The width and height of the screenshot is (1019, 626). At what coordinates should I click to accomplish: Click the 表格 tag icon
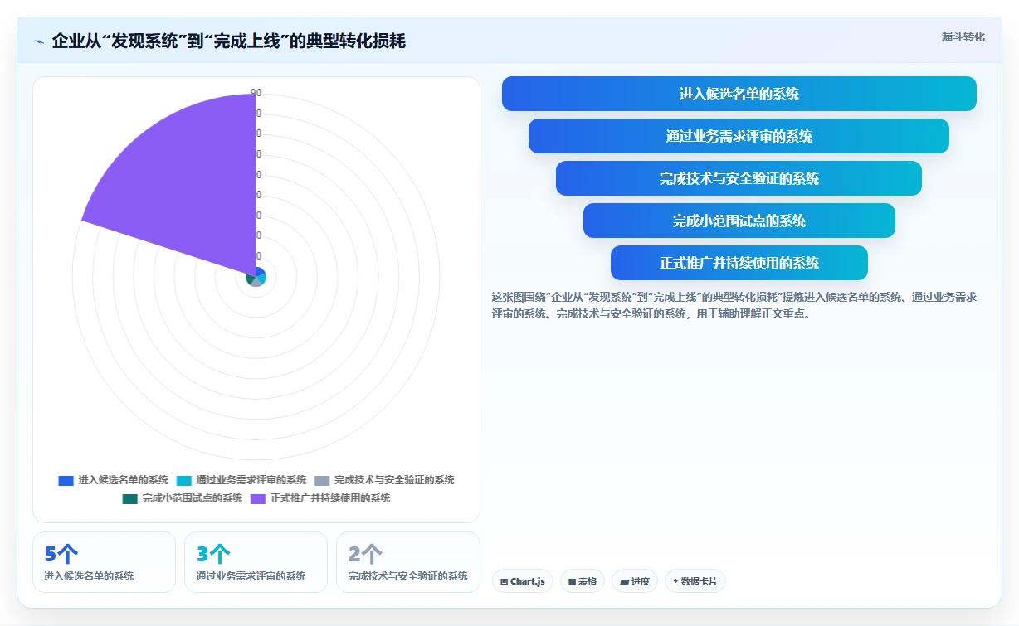point(572,582)
